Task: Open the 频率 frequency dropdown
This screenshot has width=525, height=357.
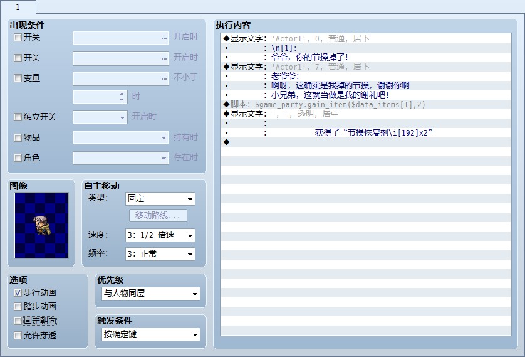Action: 160,254
